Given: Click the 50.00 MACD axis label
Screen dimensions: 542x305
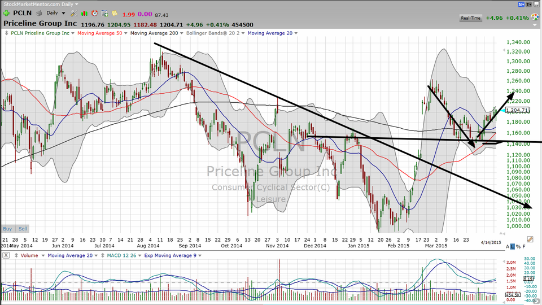Looking at the screenshot, I should coord(530,259).
